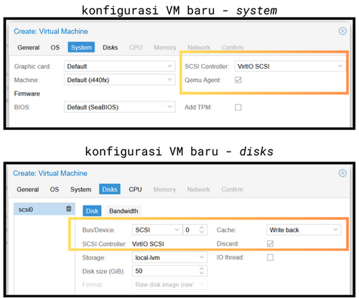Open the SCSI Controller dropdown in System tab
This screenshot has height=298, width=359.
(290, 66)
